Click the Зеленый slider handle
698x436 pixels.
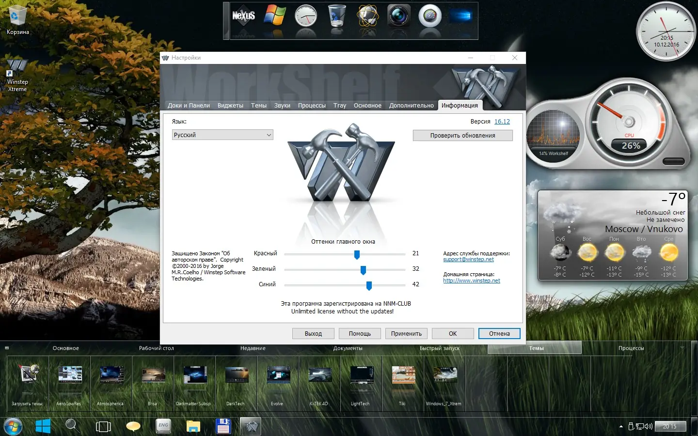[x=363, y=270]
